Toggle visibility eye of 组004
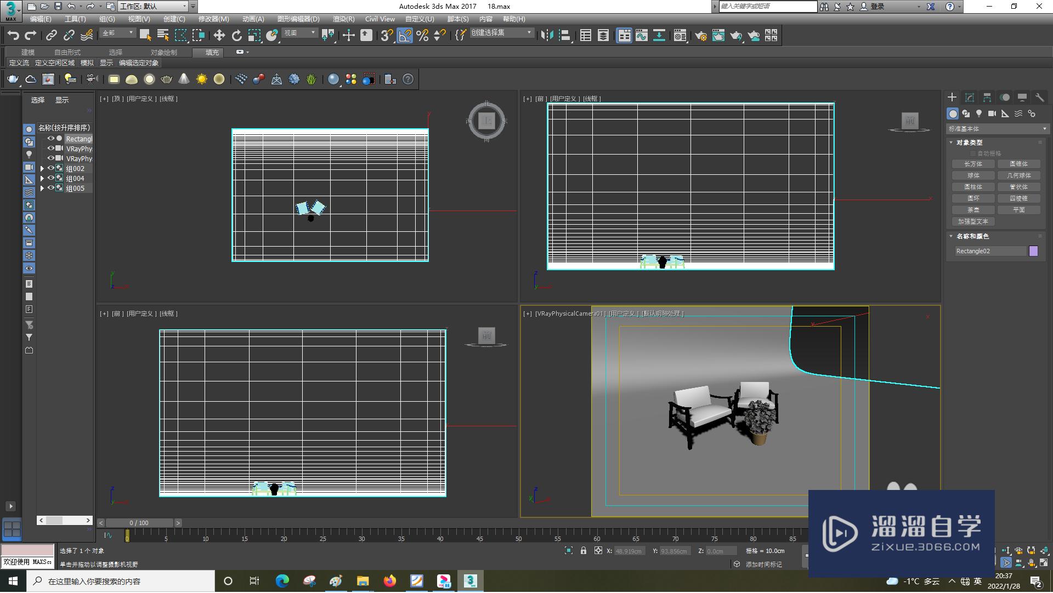This screenshot has width=1053, height=593. [50, 178]
